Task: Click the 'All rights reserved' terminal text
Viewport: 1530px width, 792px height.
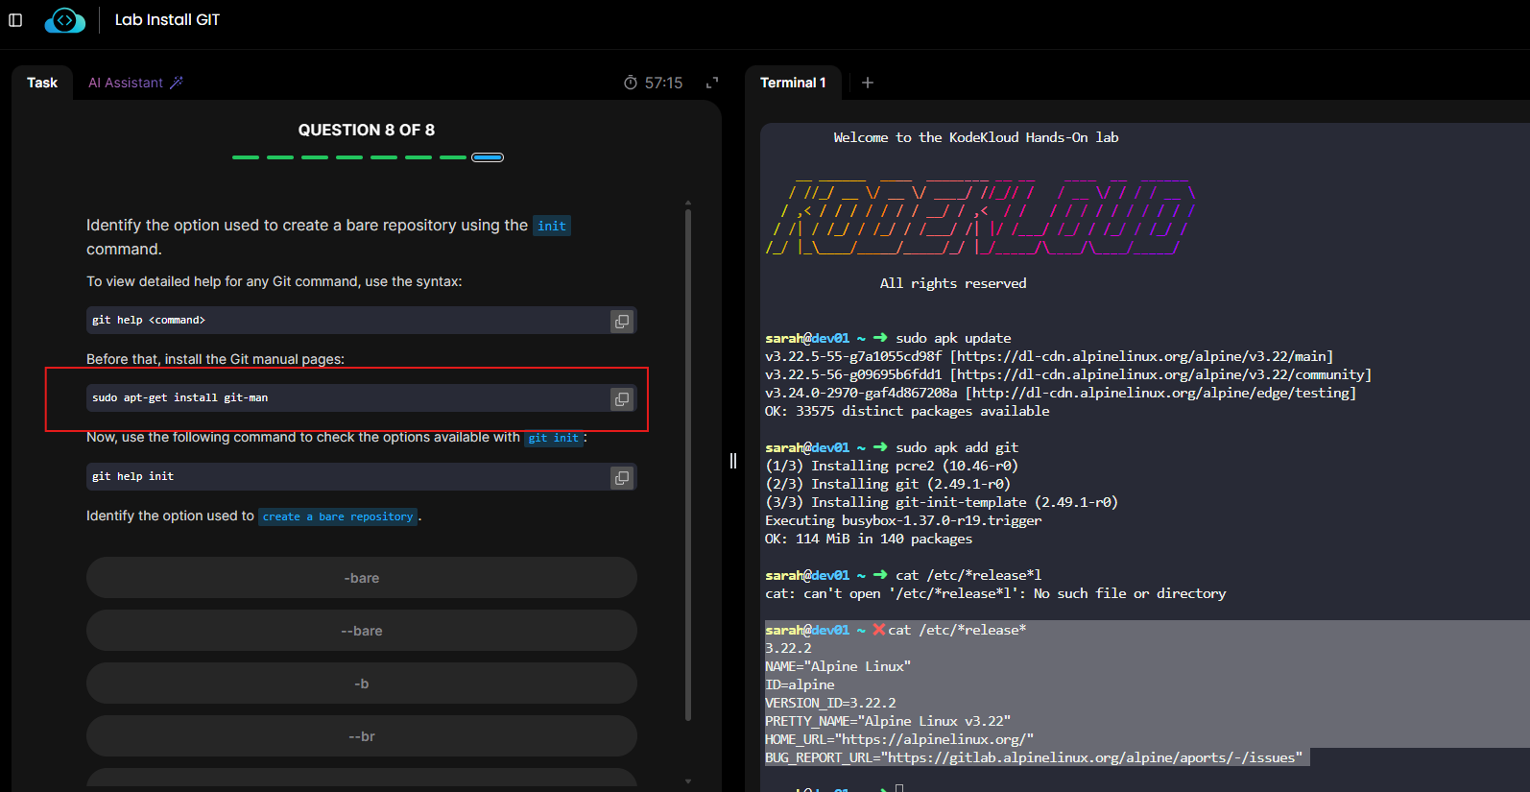Action: (x=953, y=283)
